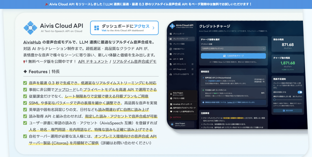Select the ダッシュボード icon in the sidebar

pos(171,34)
